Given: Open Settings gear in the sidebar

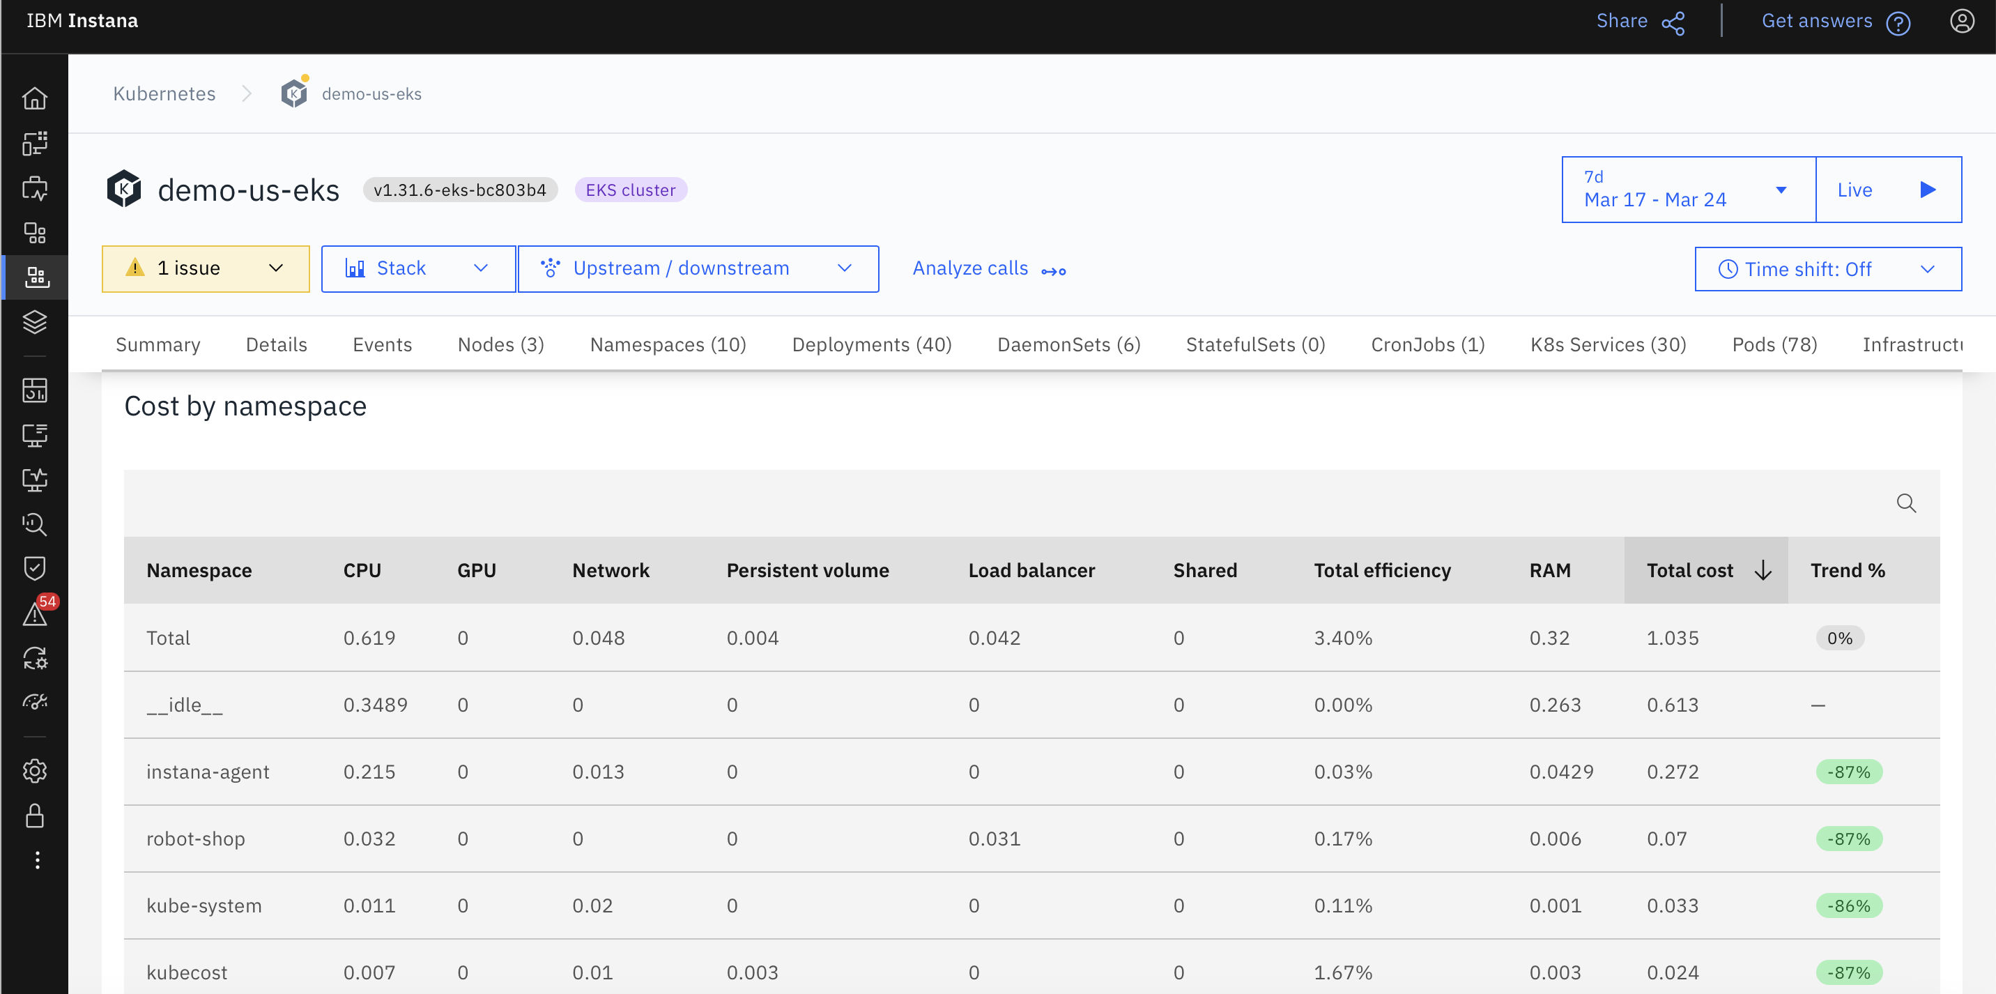Looking at the screenshot, I should click(36, 771).
